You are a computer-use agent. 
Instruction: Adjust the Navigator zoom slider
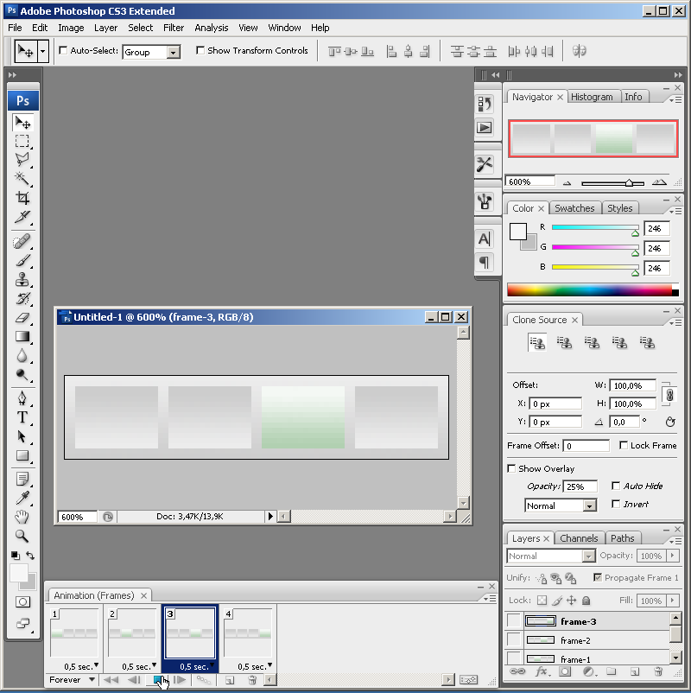click(628, 183)
